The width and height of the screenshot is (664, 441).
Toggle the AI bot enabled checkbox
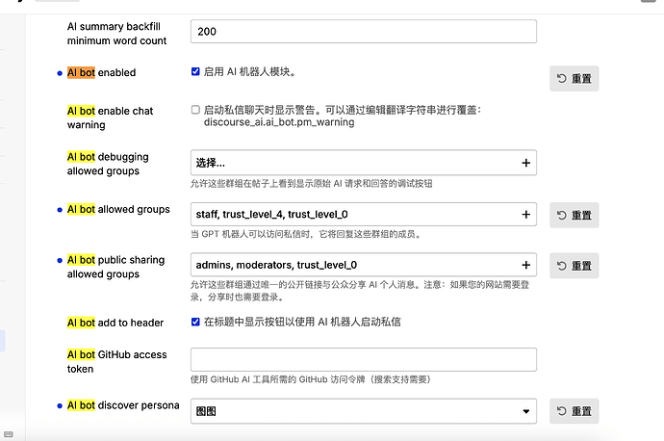pos(196,71)
